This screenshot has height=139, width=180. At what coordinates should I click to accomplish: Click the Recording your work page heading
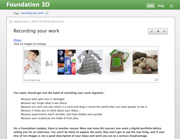[36, 31]
